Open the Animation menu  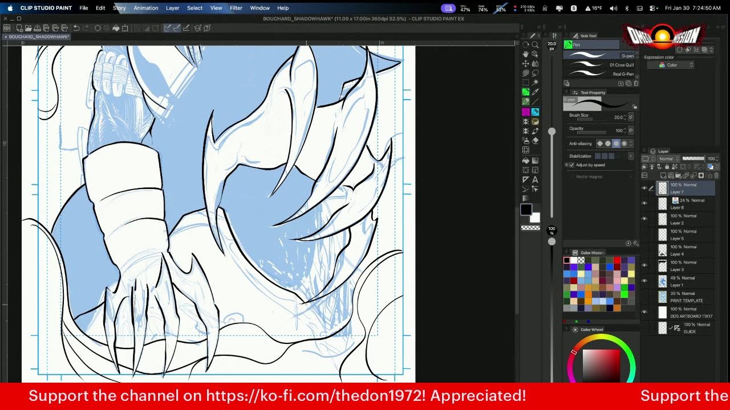(146, 8)
